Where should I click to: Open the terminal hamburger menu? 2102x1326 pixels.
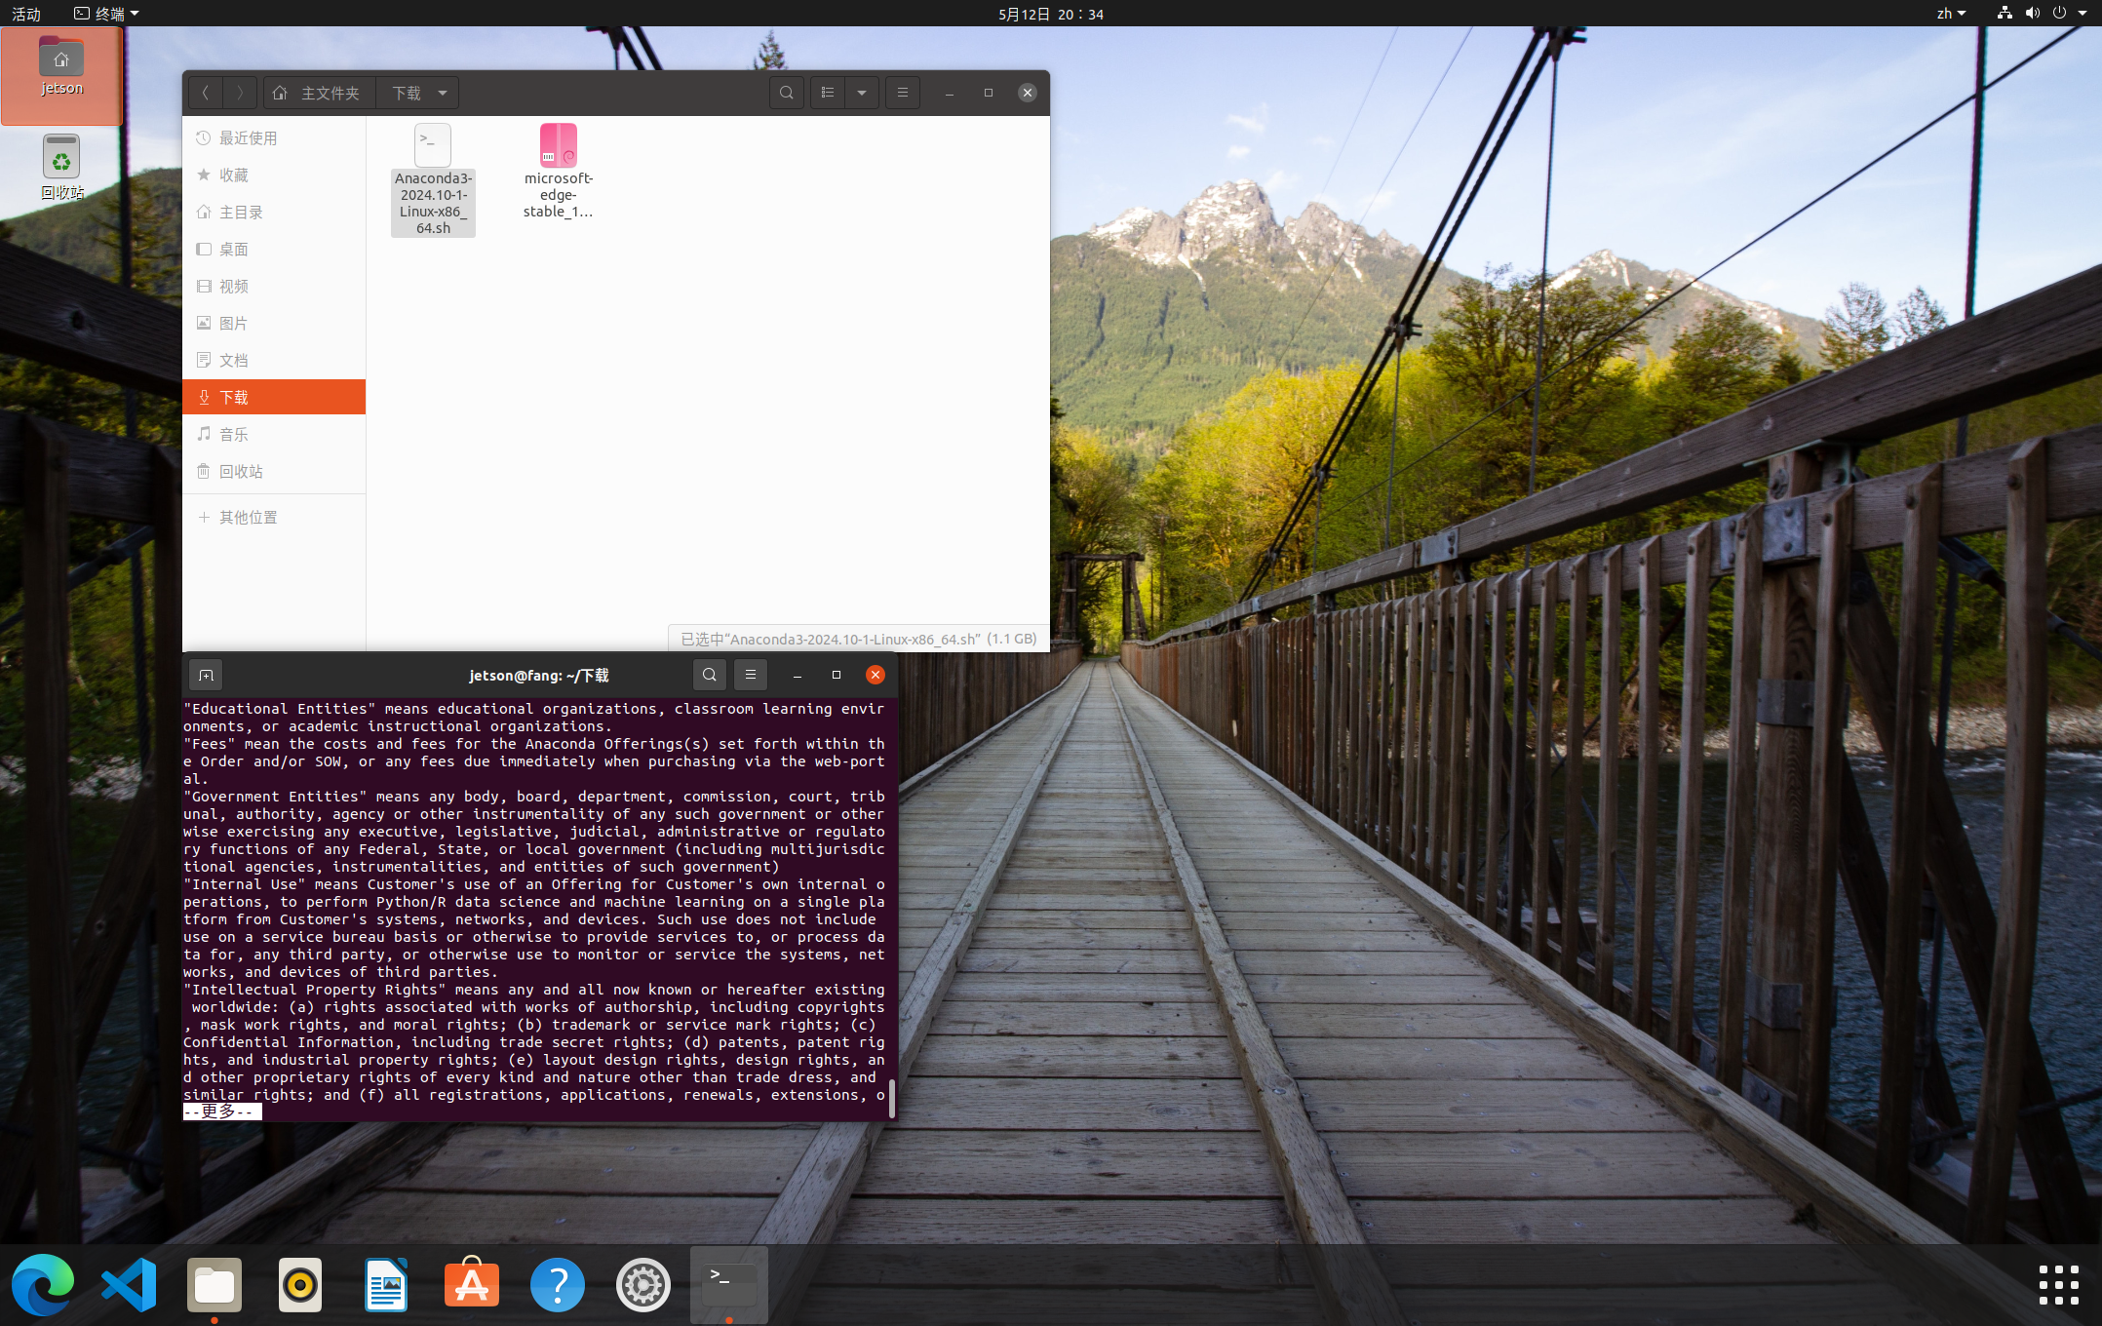click(751, 675)
